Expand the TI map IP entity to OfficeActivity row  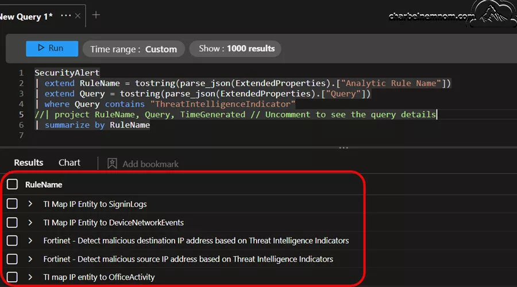tap(30, 277)
